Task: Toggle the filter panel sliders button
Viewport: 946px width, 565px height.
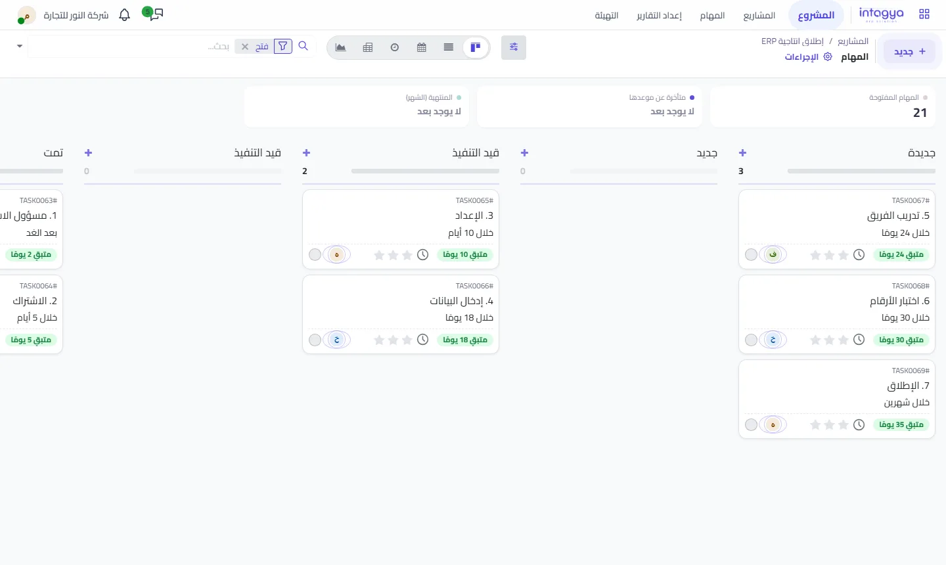Action: (514, 47)
